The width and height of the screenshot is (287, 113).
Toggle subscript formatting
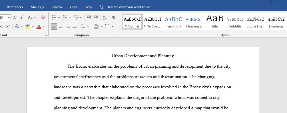[1, 27]
